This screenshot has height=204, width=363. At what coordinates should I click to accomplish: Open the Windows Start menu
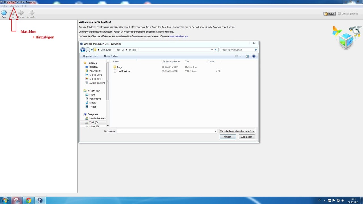[x=6, y=200]
